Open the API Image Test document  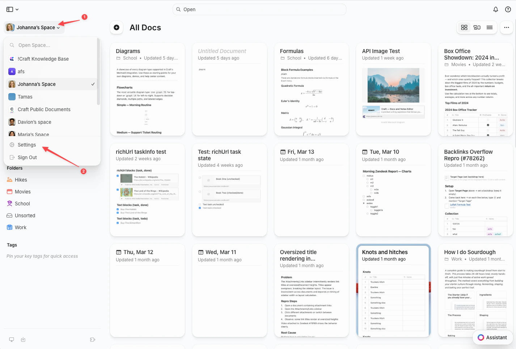point(393,89)
